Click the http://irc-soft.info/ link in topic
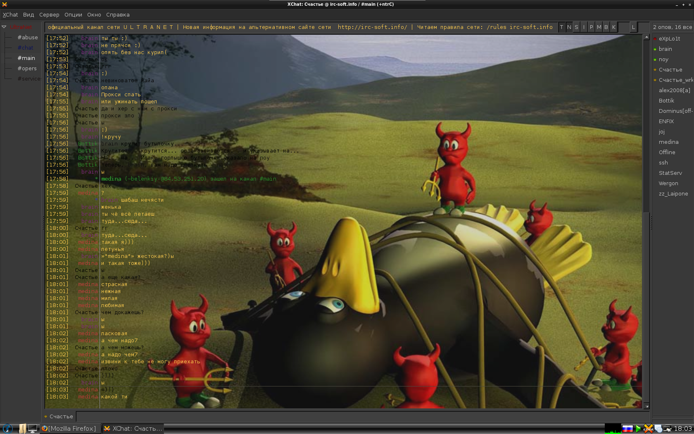The height and width of the screenshot is (434, 694). point(372,27)
